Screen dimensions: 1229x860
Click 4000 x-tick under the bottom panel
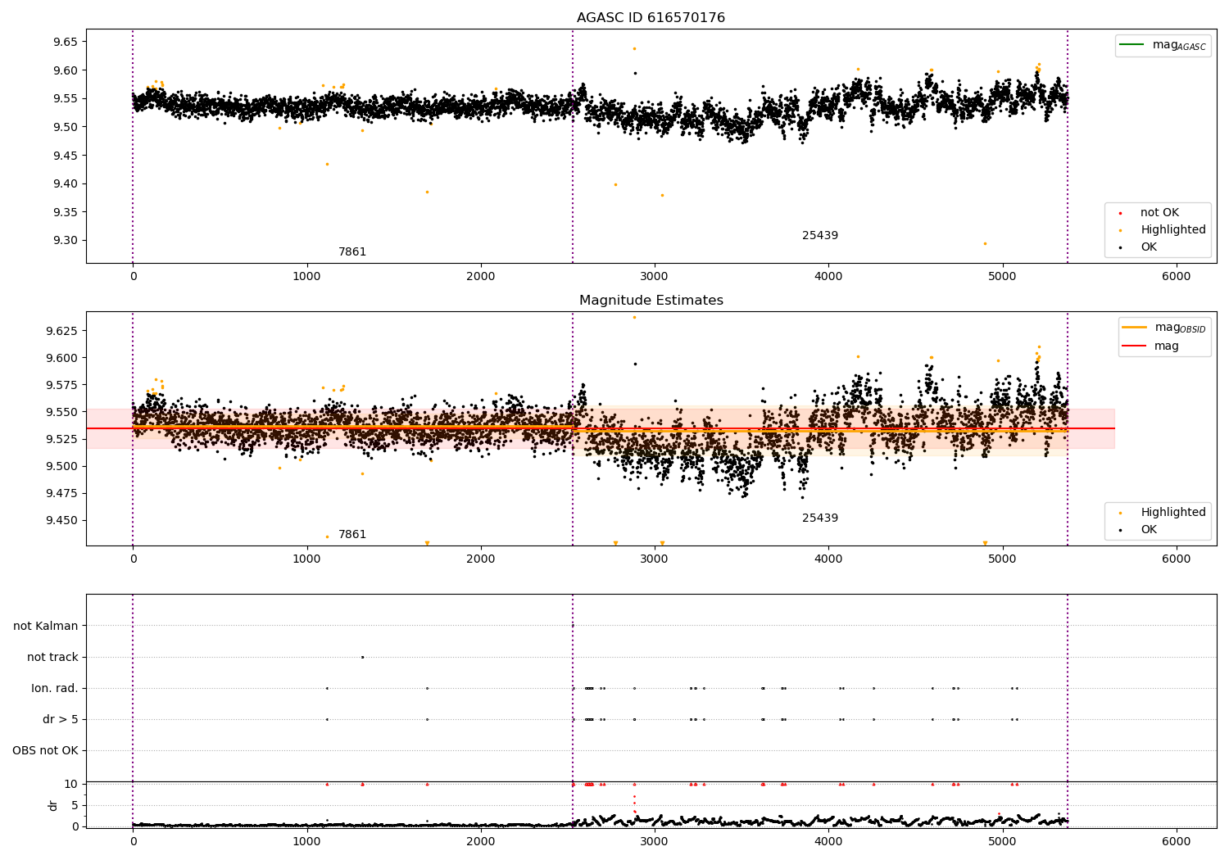828,841
